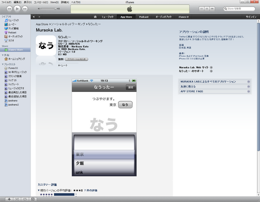
Task: Click the previous track rewind button
Action: (9, 9)
